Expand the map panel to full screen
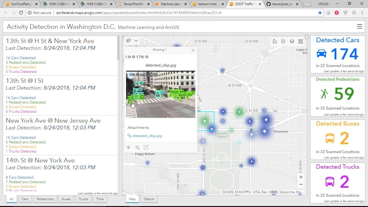The image size is (368, 207). pos(306,37)
